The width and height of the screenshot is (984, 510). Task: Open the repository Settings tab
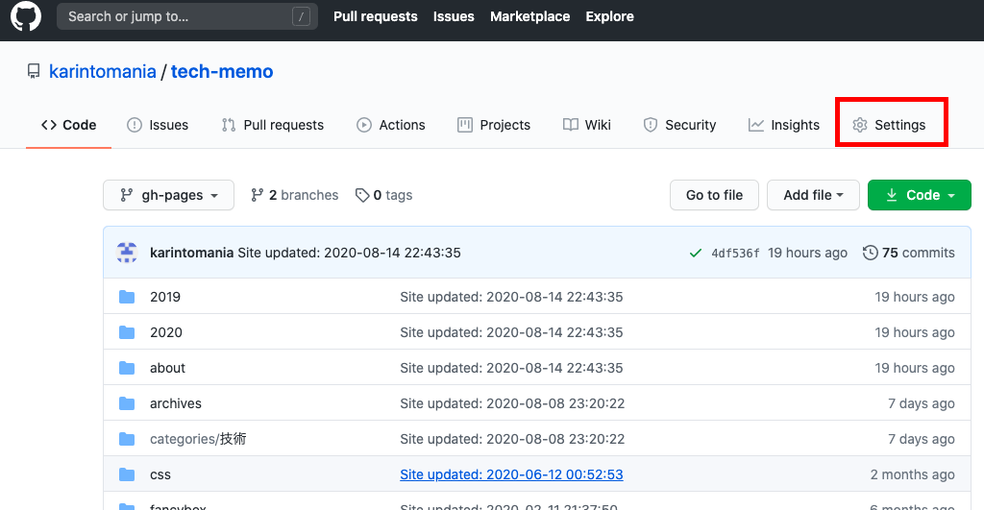[889, 125]
